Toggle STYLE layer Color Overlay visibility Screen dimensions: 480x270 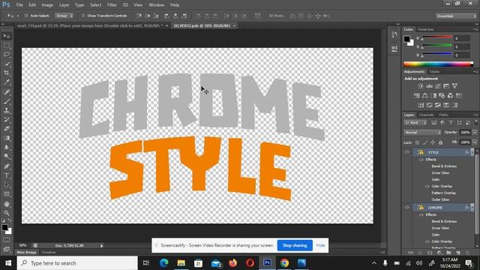coord(427,186)
